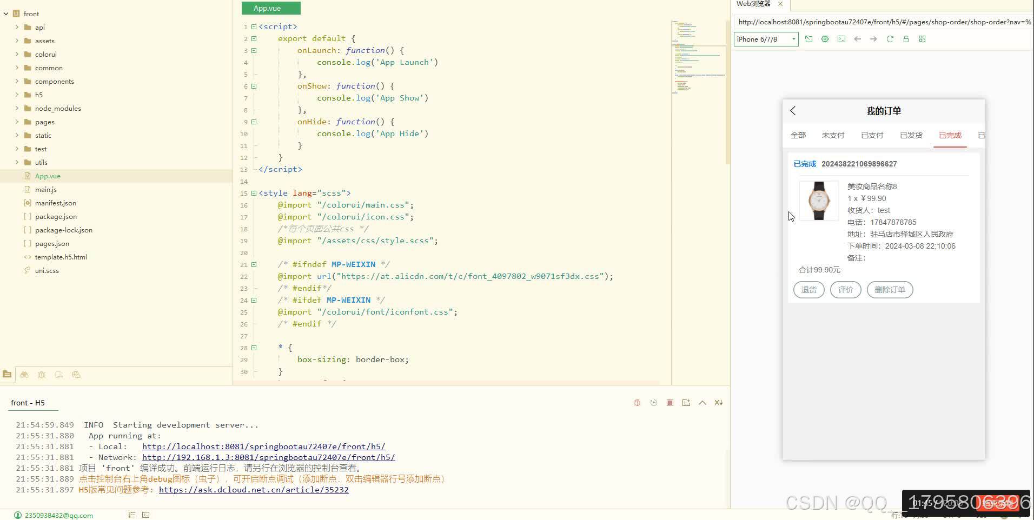The width and height of the screenshot is (1034, 520).
Task: Open the search binoculars icon below file tree
Action: click(x=24, y=374)
